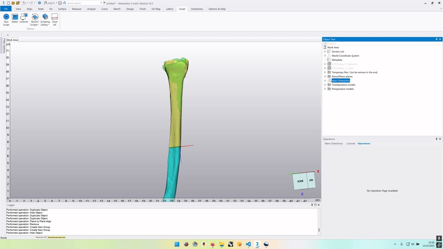Open the Measure ribbon tab
Screen dimensions: 443x249
pyautogui.click(x=77, y=9)
